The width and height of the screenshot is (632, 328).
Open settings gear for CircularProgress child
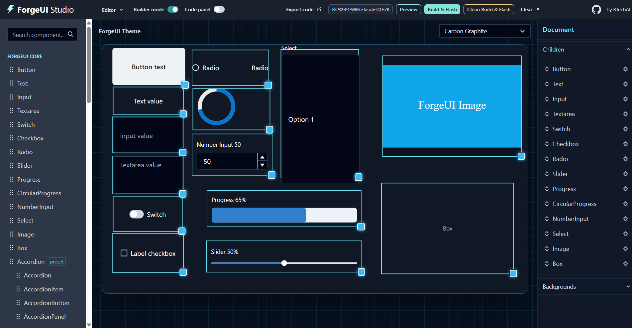[x=625, y=204]
